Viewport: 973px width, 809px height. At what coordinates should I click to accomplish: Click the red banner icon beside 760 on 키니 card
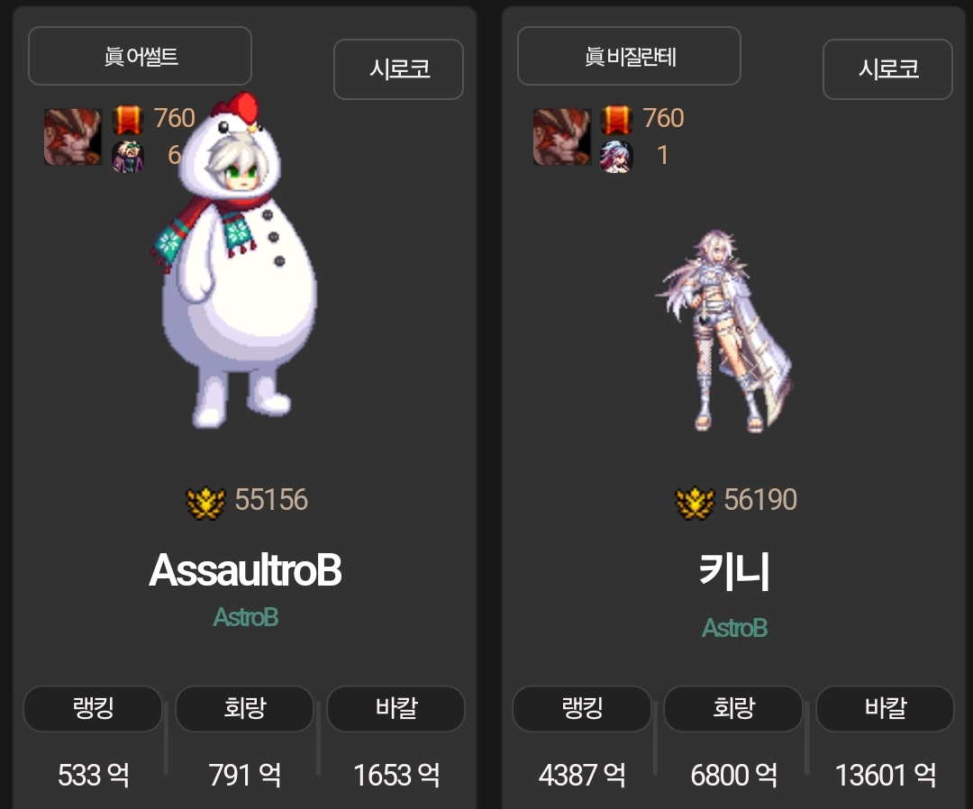pyautogui.click(x=617, y=120)
